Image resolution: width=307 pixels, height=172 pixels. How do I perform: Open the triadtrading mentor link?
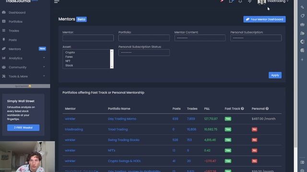(x=74, y=129)
